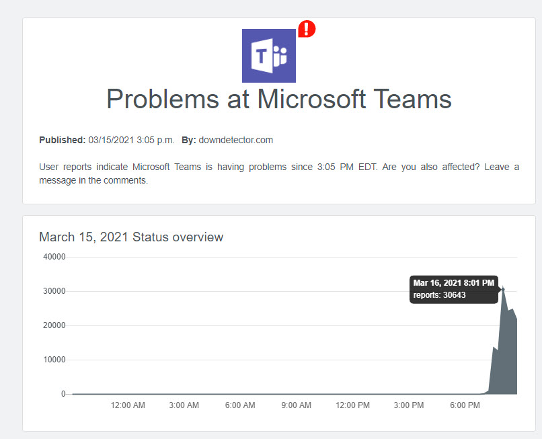Image resolution: width=542 pixels, height=439 pixels.
Task: Click 'reports: 30643' in the tooltip
Action: tap(439, 295)
